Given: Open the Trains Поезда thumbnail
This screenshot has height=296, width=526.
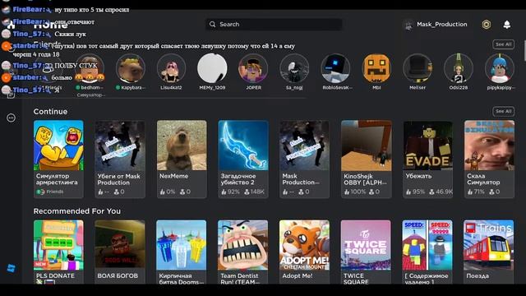Looking at the screenshot, I should click(x=489, y=245).
